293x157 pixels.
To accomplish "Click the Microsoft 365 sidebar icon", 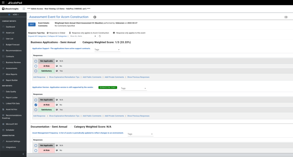I will 3,124.
